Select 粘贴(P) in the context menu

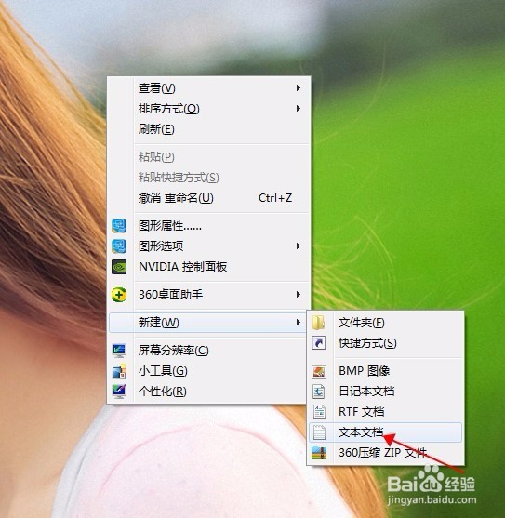208,156
